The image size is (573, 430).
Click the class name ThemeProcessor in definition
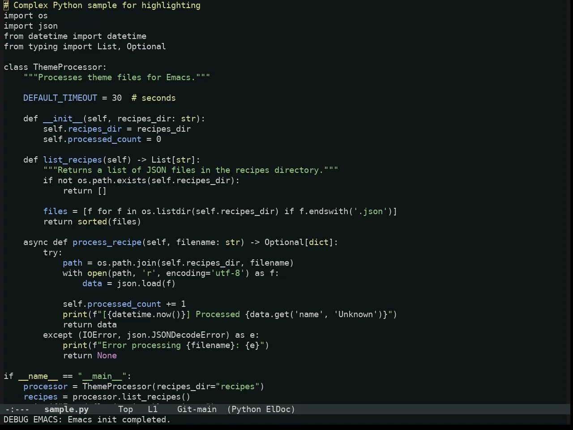(x=68, y=67)
